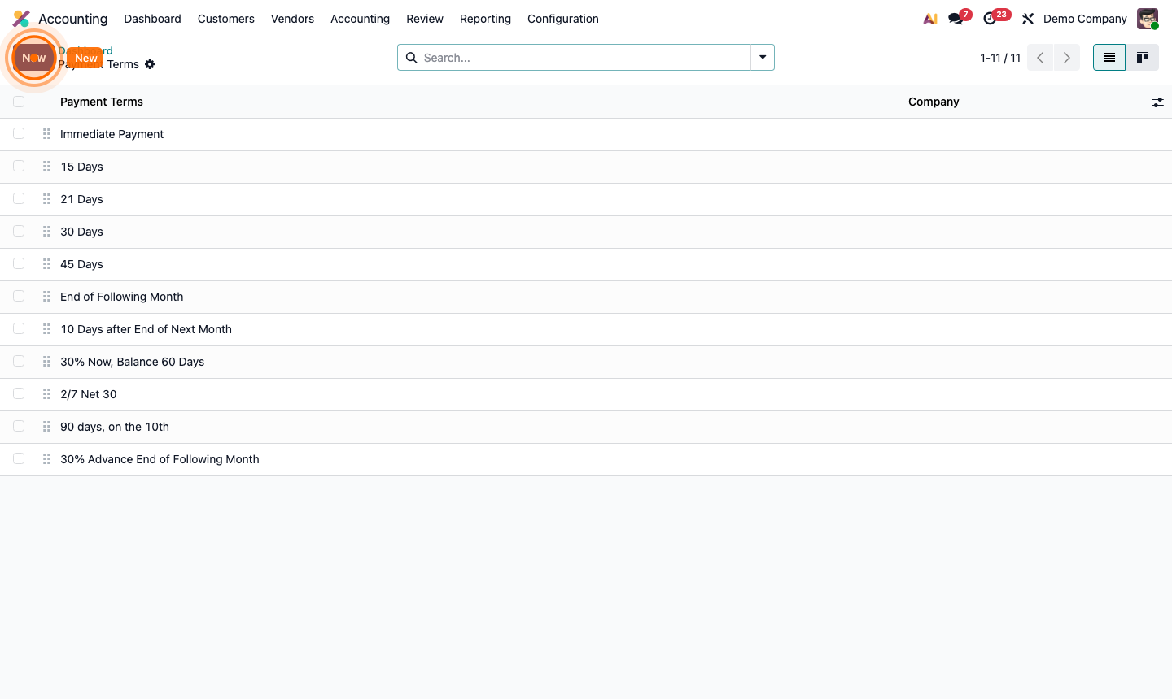This screenshot has width=1172, height=699.
Task: Switch to kanban view icon
Action: [1143, 57]
